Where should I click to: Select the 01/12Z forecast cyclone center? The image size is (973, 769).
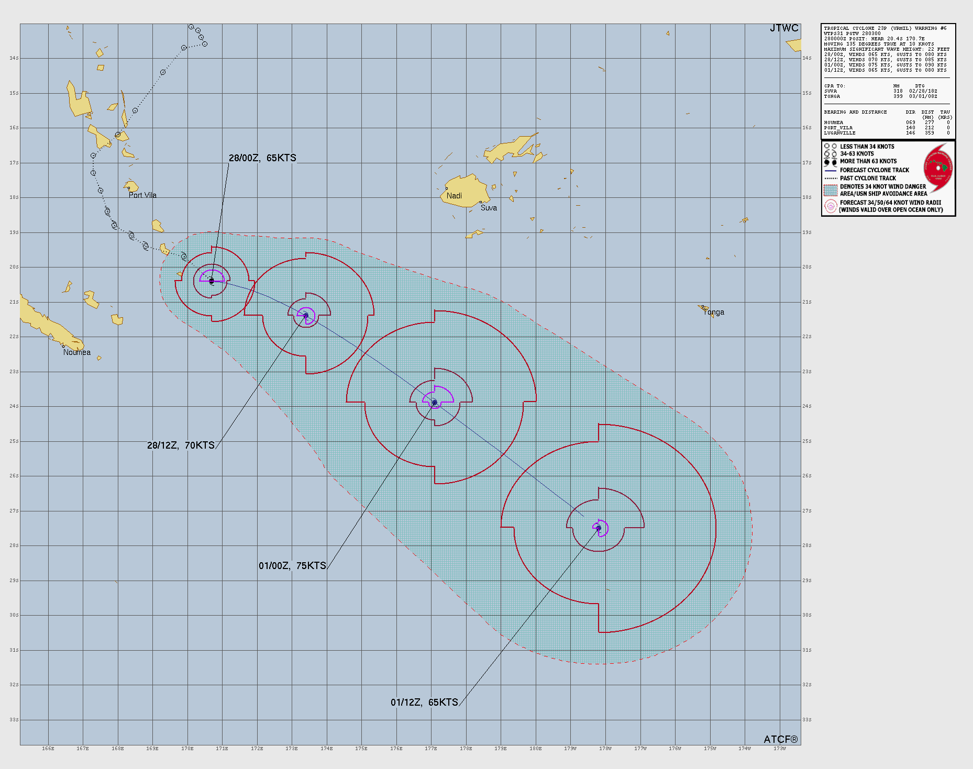[599, 528]
